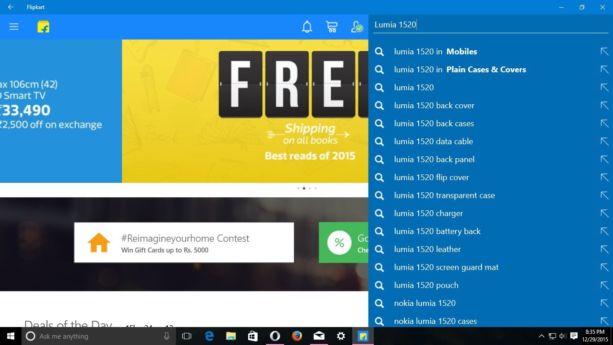Click Cortana 'Ask me anything' search box

pos(99,336)
